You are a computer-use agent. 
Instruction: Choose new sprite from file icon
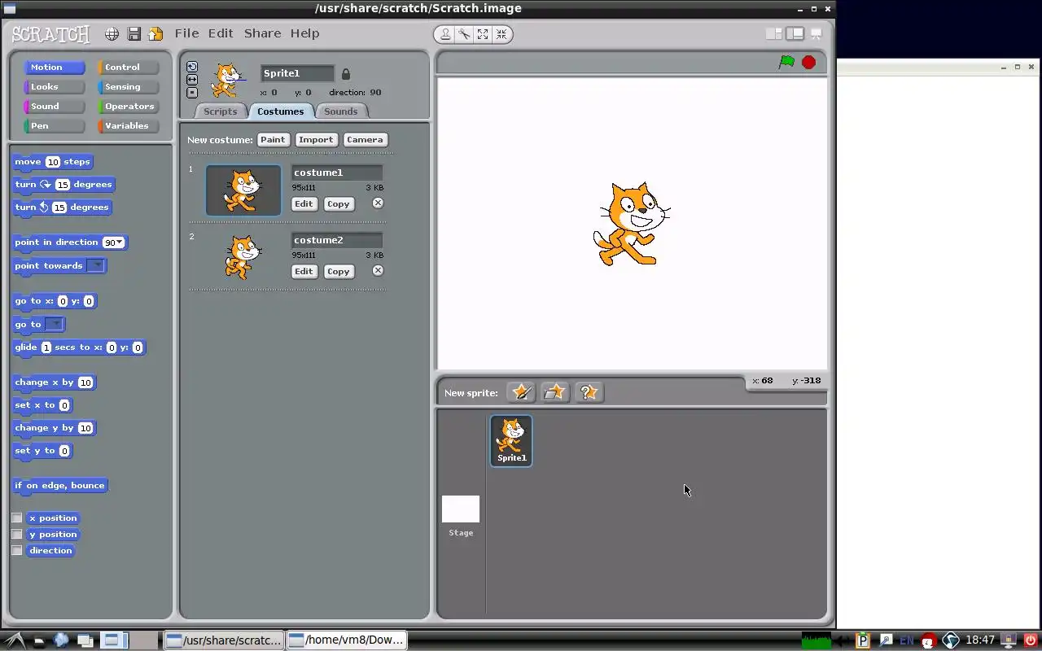(x=554, y=392)
